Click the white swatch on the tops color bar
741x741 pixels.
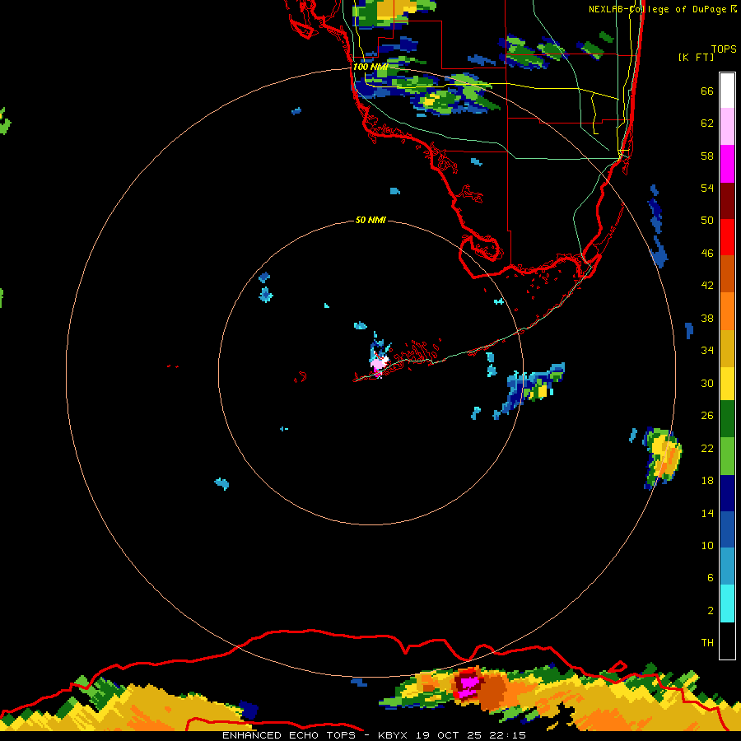coord(727,91)
